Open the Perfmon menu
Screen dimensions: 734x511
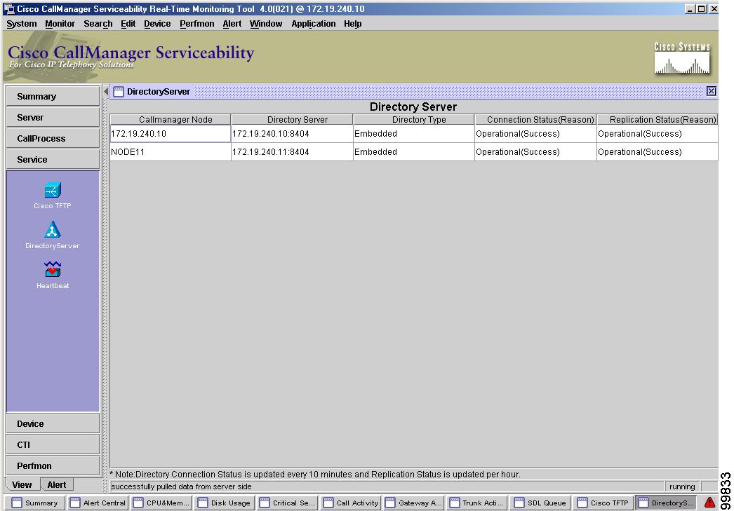196,24
